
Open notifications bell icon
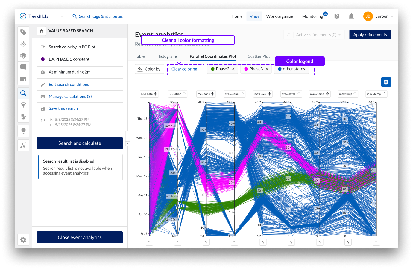click(351, 16)
